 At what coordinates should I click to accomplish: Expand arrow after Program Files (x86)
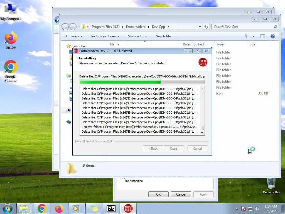pyautogui.click(x=123, y=27)
